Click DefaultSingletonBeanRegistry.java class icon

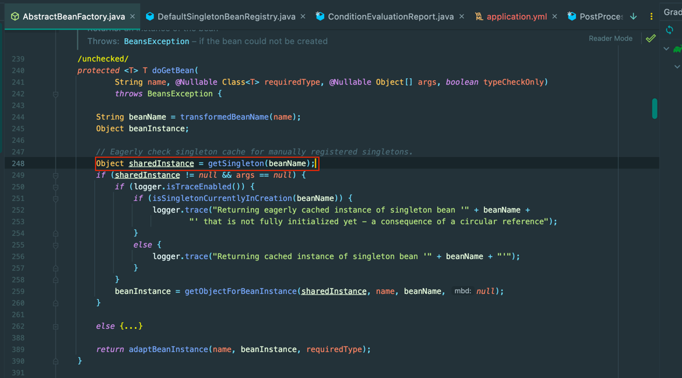pyautogui.click(x=150, y=17)
